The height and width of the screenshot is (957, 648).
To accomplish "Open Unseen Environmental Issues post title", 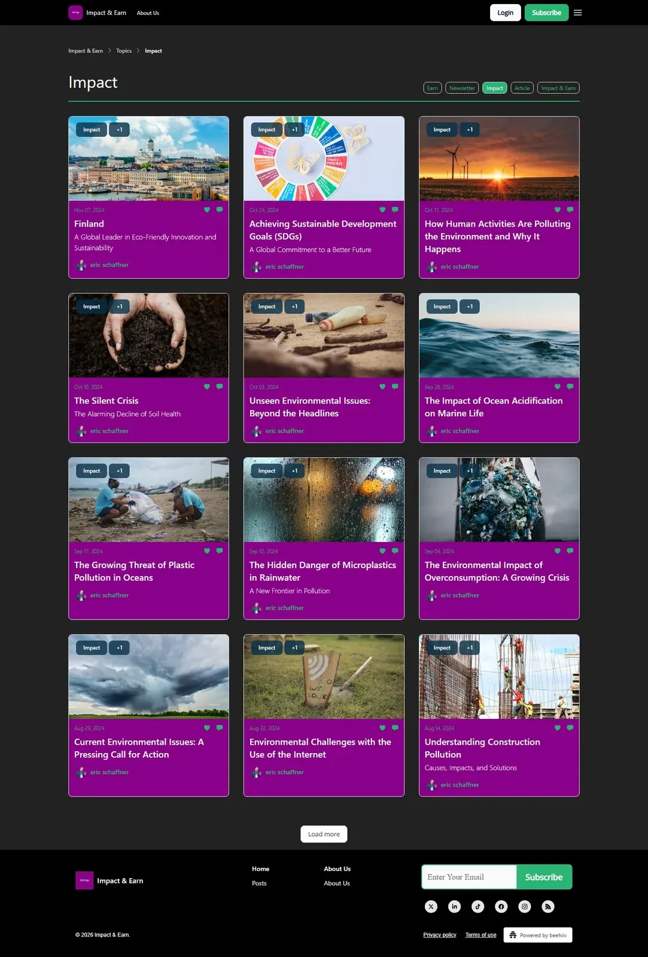I will [x=310, y=407].
